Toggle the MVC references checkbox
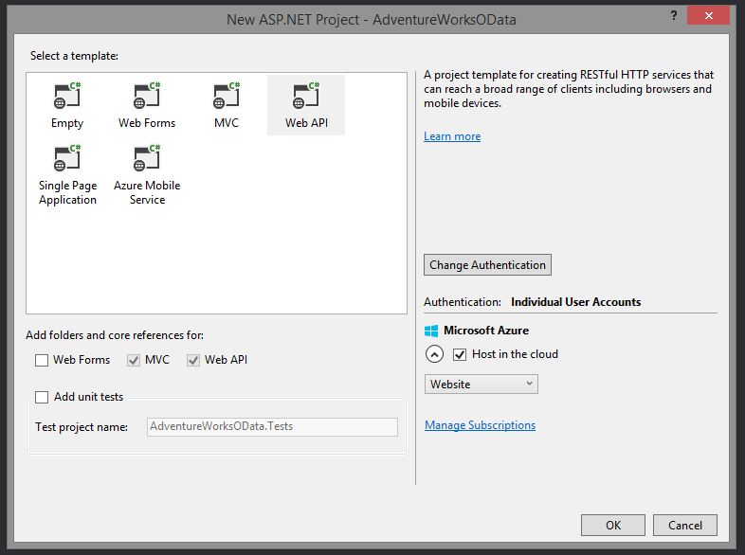The image size is (745, 555). tap(134, 360)
